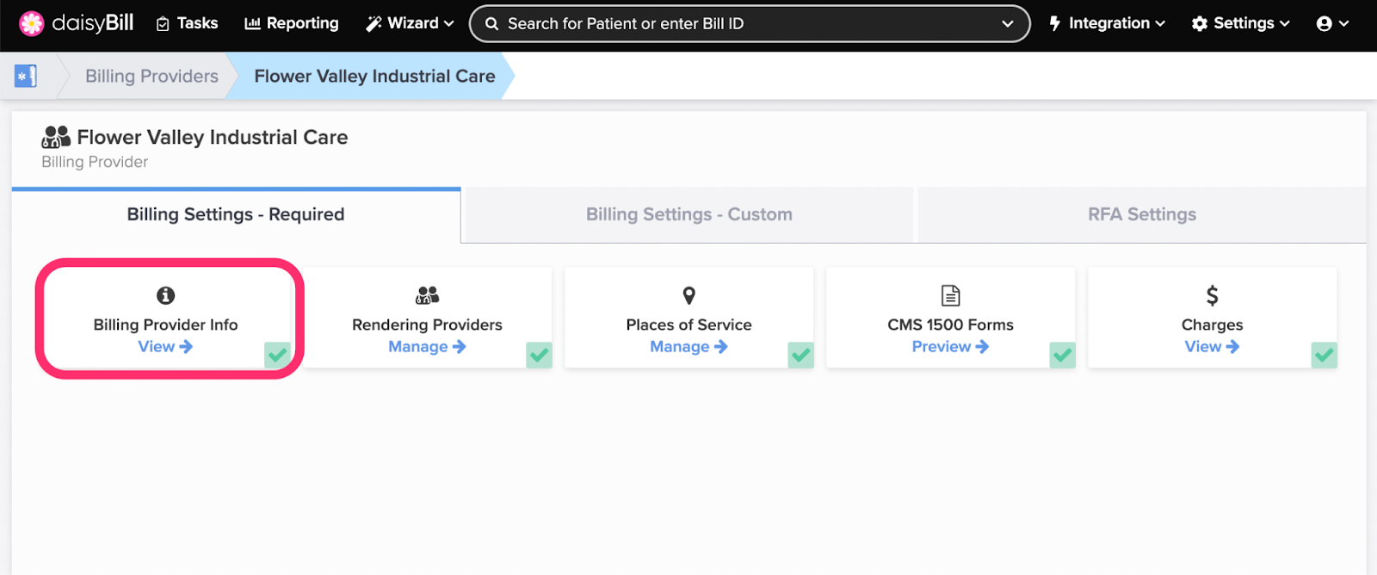The image size is (1377, 575).
Task: Click green checkmark on CMS 1500 Forms card
Action: [x=1063, y=355]
